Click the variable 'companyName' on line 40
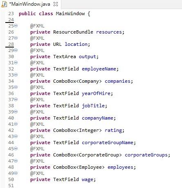This screenshot has width=182, height=188. (x=97, y=118)
